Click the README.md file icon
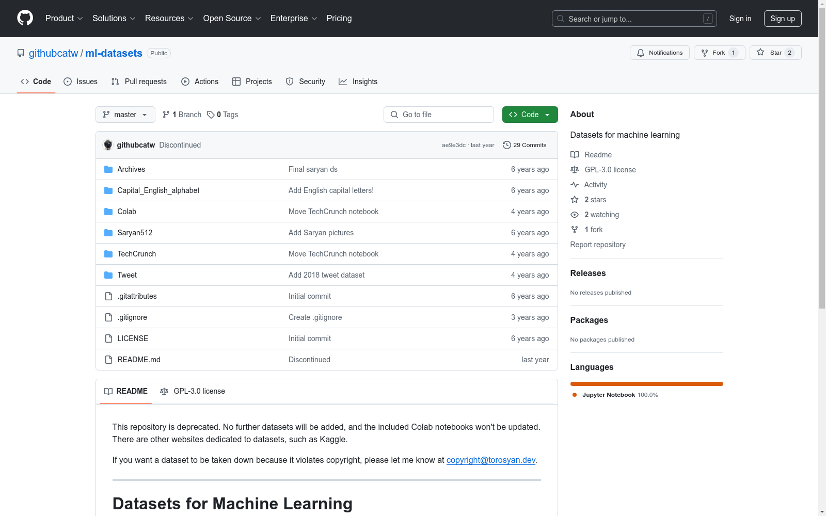Viewport: 826px width, 516px height. pyautogui.click(x=108, y=360)
